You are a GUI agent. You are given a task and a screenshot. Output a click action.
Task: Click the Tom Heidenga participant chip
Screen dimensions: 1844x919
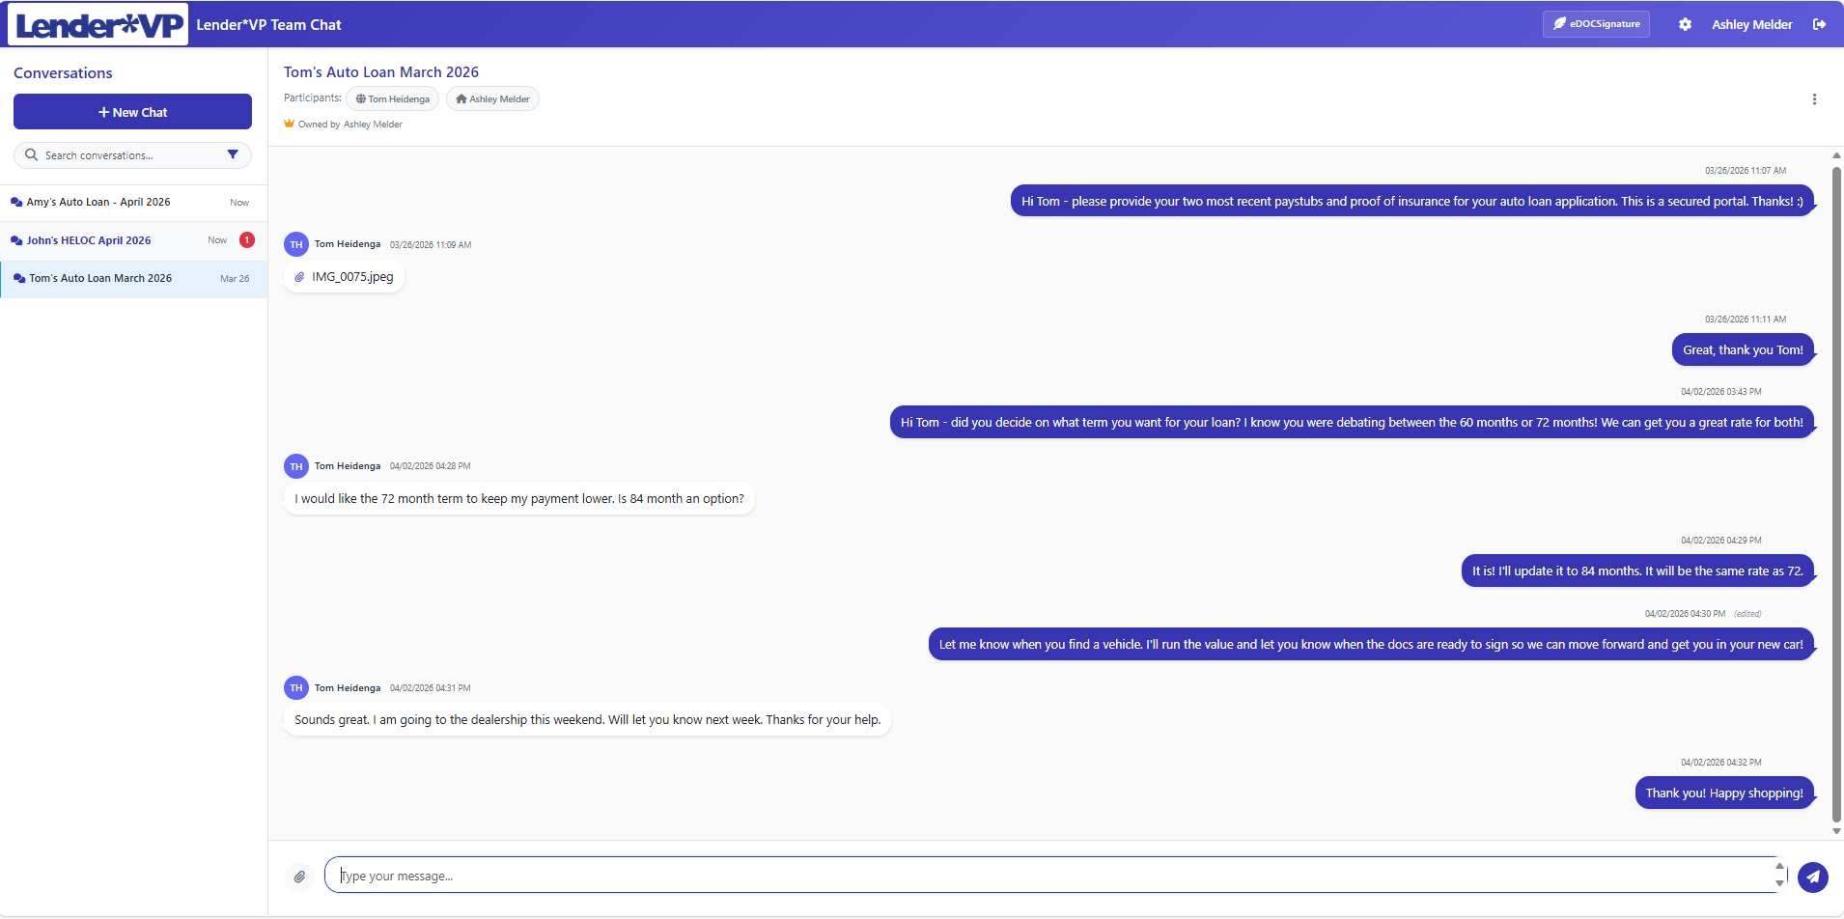[393, 99]
